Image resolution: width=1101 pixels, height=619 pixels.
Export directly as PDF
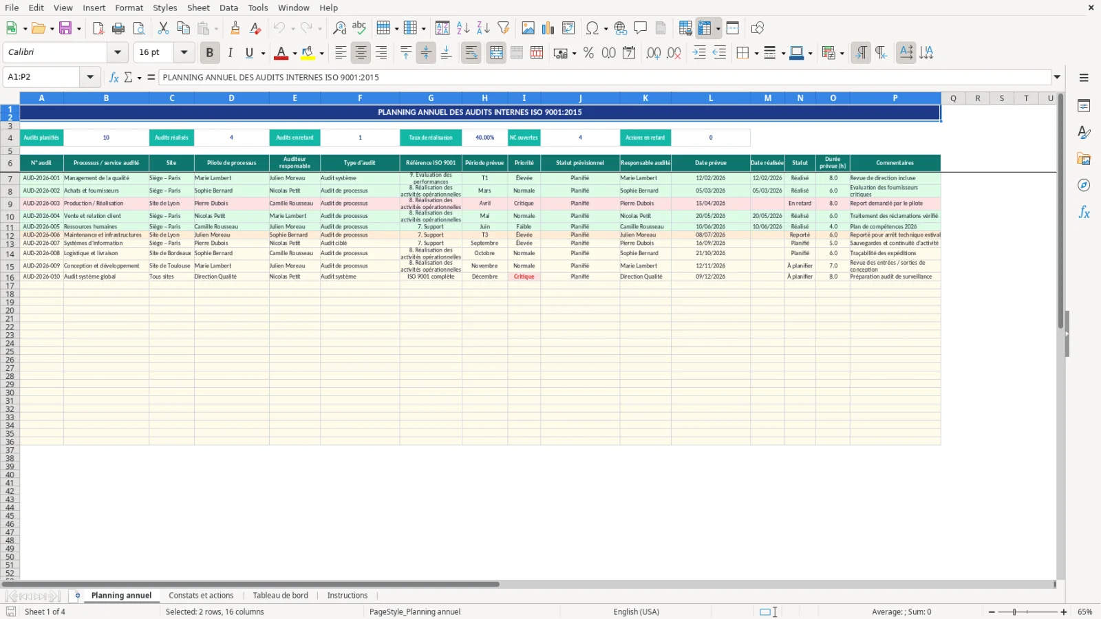[x=98, y=28]
